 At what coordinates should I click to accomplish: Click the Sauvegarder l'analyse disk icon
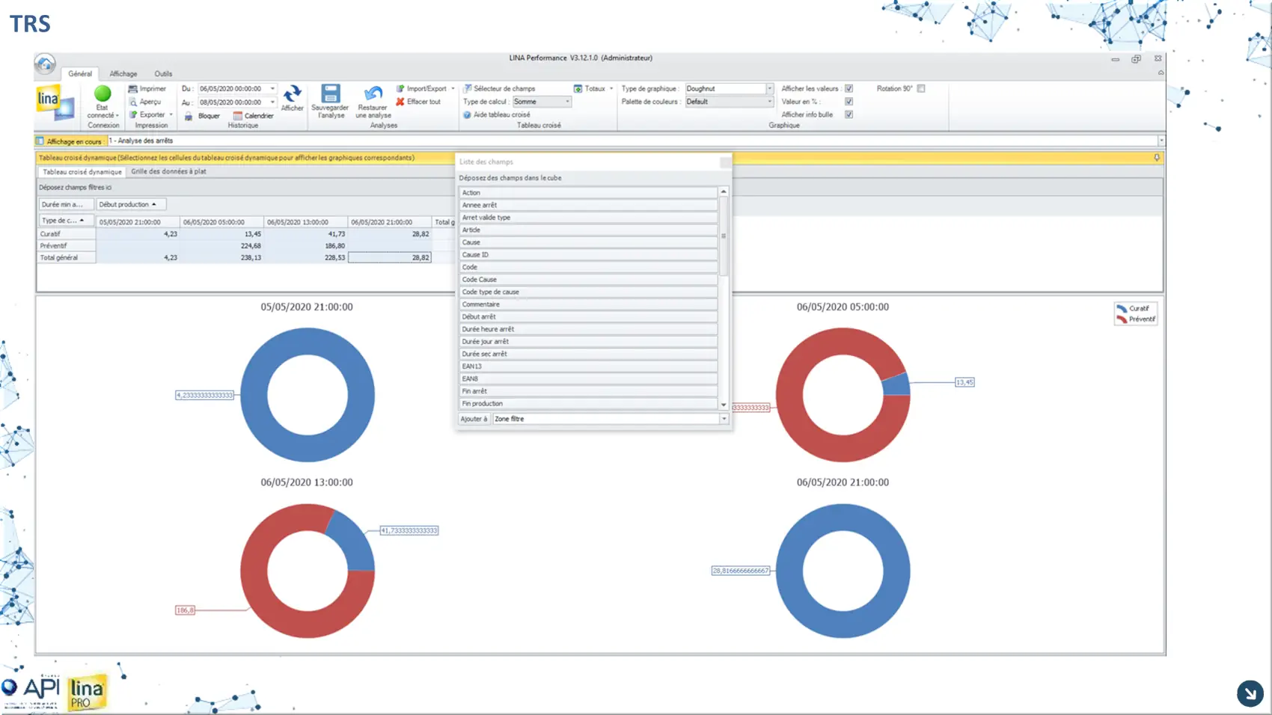tap(330, 93)
